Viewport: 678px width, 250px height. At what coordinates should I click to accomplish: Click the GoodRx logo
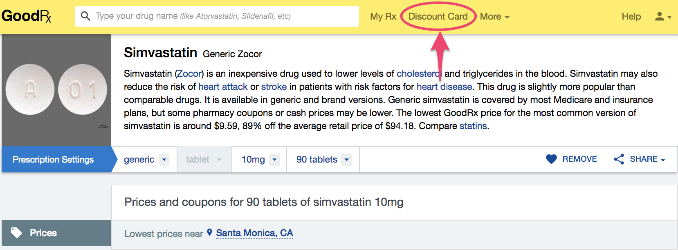(x=27, y=16)
